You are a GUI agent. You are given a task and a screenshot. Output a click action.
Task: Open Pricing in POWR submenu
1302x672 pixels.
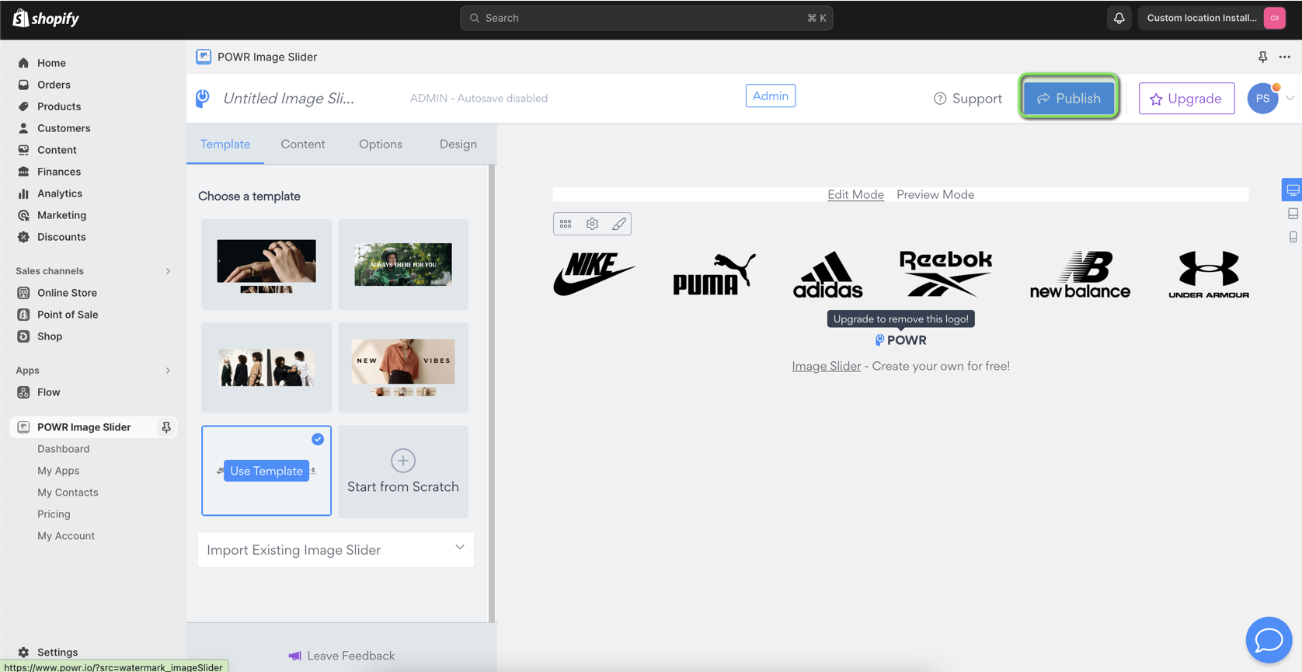point(54,514)
